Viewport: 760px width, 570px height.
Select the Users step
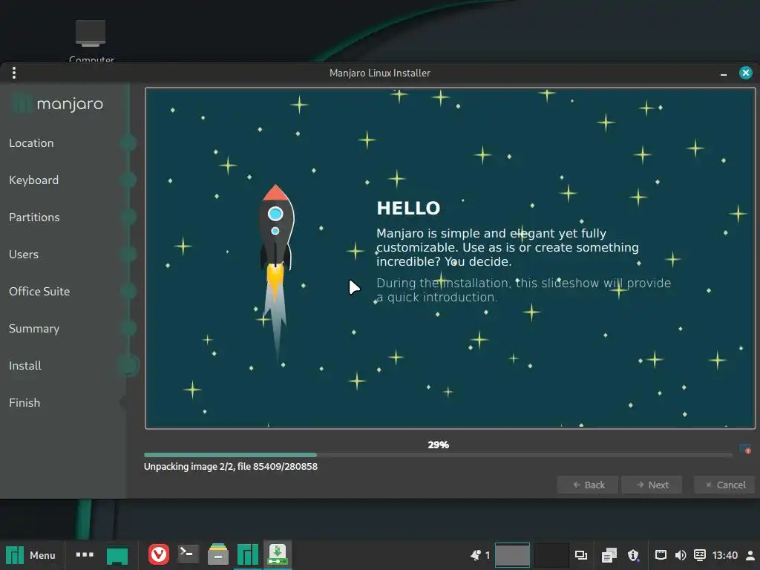(x=23, y=254)
